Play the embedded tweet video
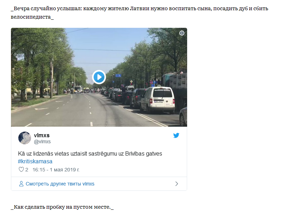This screenshot has width=283, height=214. 99,77
